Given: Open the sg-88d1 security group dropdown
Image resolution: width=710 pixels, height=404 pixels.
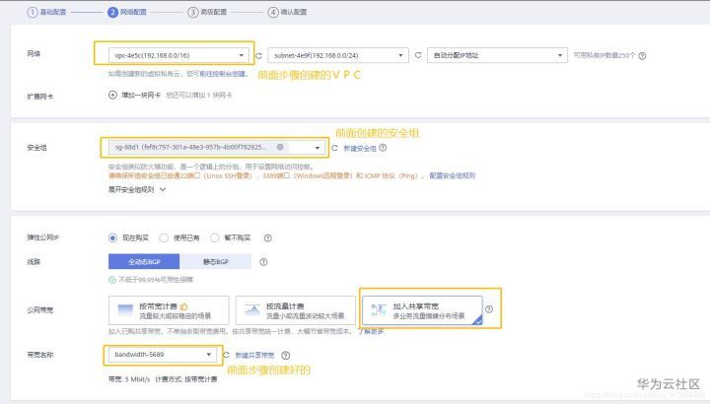Looking at the screenshot, I should (217, 148).
